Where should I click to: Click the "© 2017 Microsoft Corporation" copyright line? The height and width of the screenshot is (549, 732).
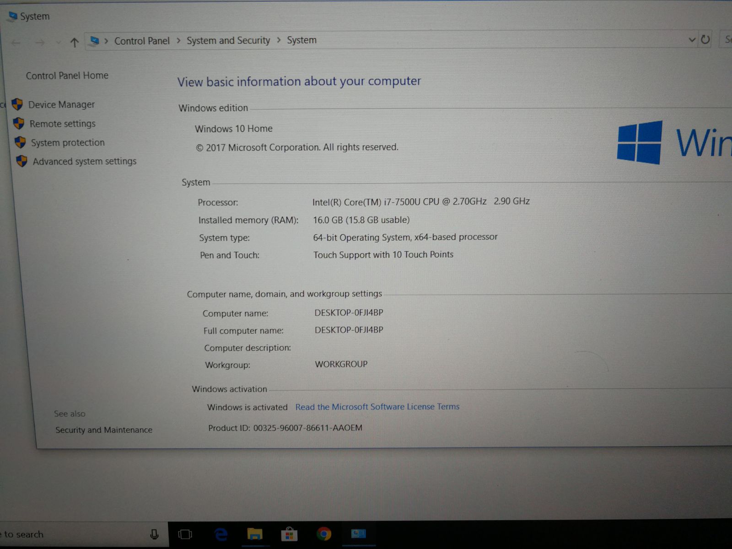coord(297,147)
